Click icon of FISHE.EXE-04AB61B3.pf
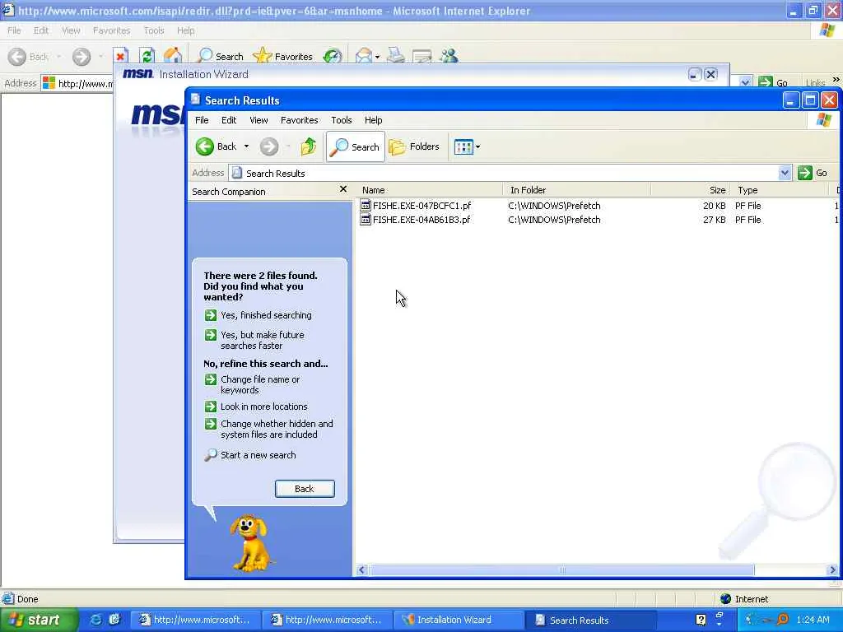Viewport: 843px width, 632px height. (x=366, y=219)
